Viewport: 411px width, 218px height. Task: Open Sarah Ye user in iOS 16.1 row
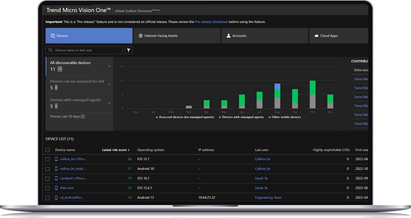[x=261, y=178]
